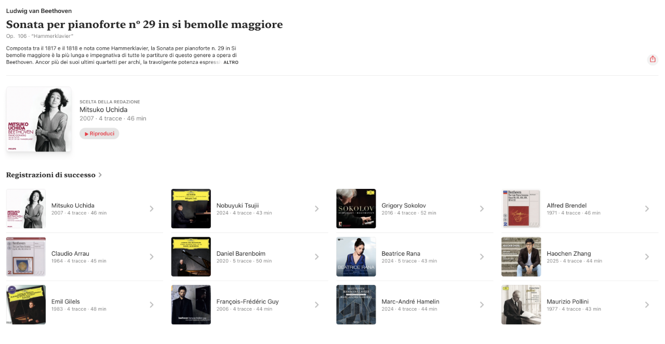Open Registrazioni di successo section
This screenshot has height=344, width=665.
pyautogui.click(x=54, y=175)
